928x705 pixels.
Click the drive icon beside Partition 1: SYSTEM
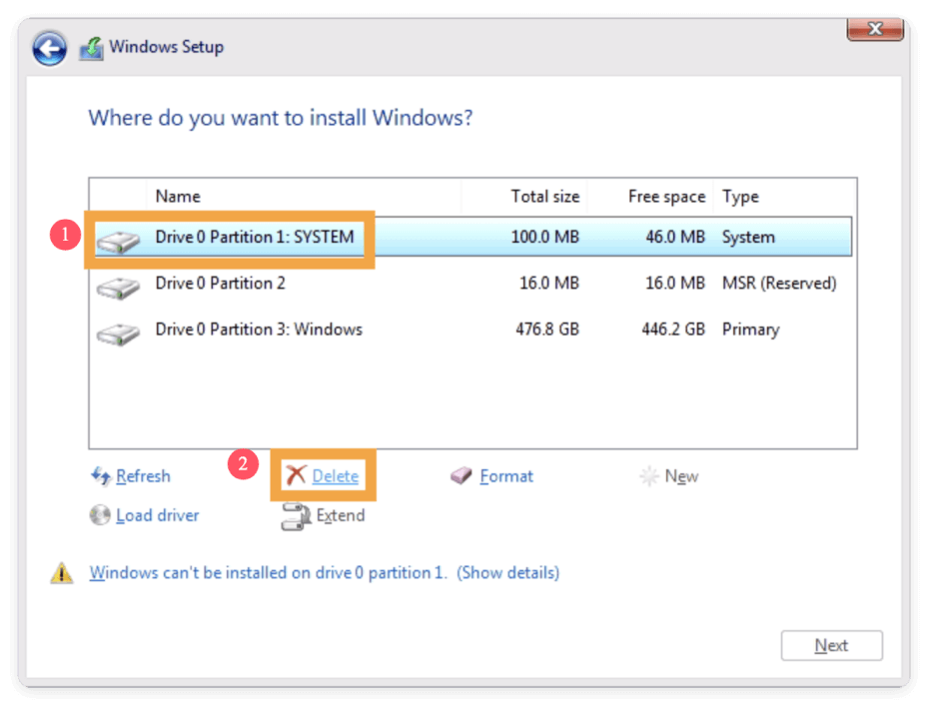pyautogui.click(x=119, y=238)
